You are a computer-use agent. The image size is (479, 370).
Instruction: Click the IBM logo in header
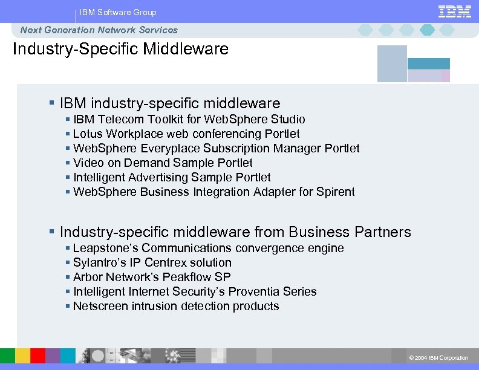[455, 12]
